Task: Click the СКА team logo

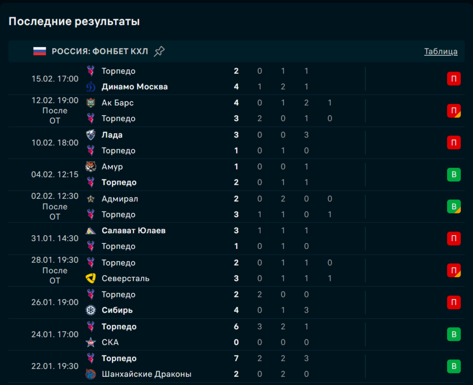Action: [91, 342]
